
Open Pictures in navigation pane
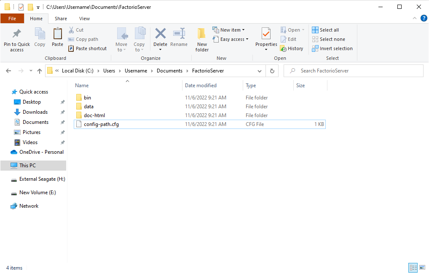32,132
